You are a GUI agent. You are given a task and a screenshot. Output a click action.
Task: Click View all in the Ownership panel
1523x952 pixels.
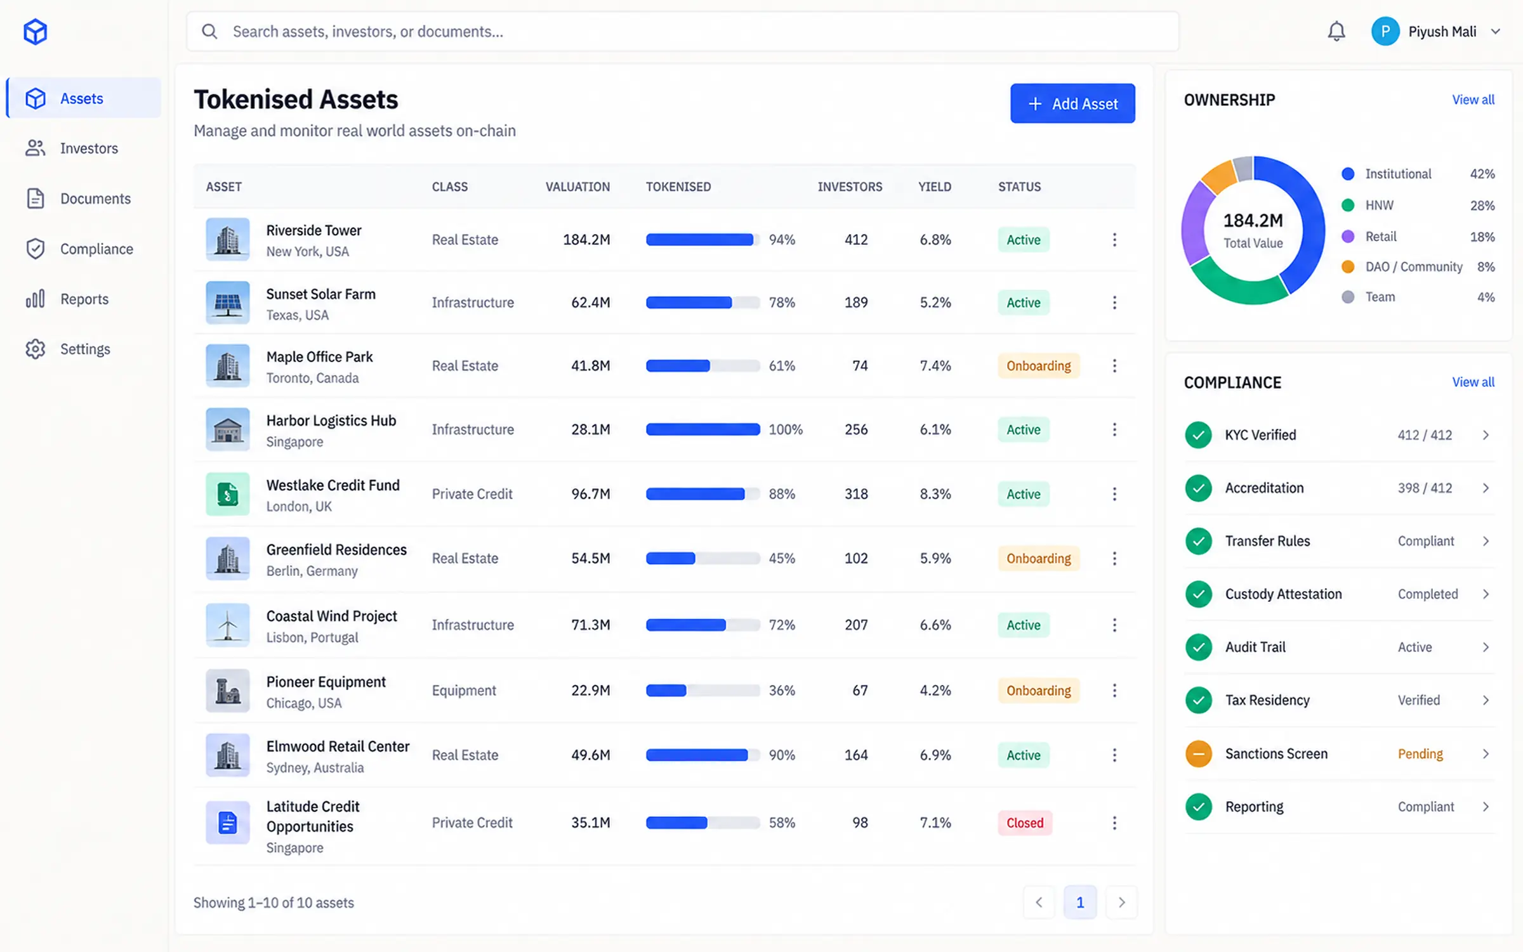1473,100
